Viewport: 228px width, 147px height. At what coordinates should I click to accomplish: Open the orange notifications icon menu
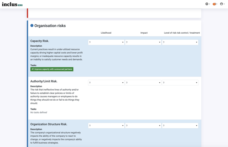[215, 4]
